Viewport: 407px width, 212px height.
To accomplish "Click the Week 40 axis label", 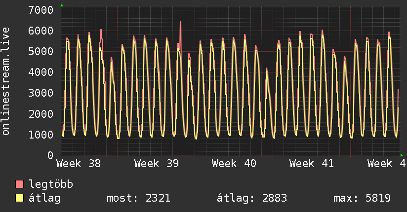I will [234, 163].
